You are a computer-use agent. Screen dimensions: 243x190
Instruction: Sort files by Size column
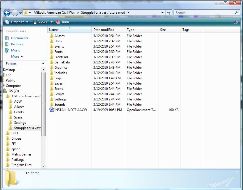163,30
